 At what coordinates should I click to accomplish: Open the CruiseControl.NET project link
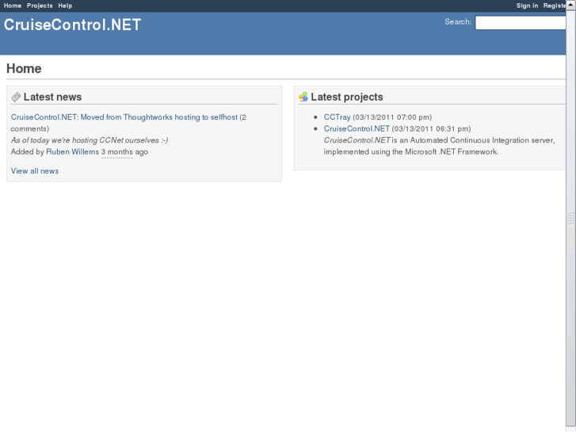coord(357,128)
